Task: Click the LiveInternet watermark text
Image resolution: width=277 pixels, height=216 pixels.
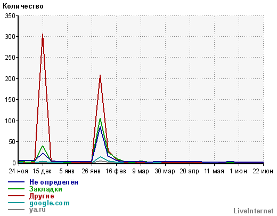Action: 254,211
